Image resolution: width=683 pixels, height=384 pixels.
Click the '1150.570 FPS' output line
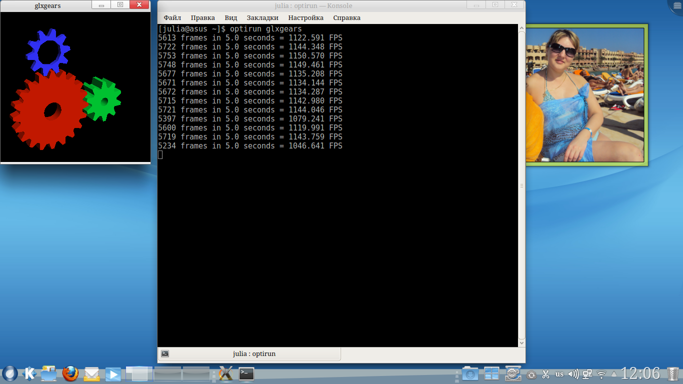point(250,56)
